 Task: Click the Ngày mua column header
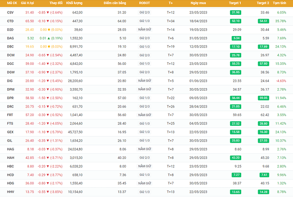[x=198, y=3]
